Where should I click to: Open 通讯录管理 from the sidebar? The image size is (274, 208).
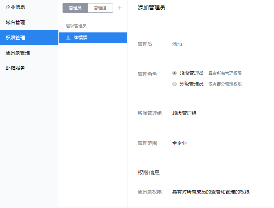click(x=18, y=53)
